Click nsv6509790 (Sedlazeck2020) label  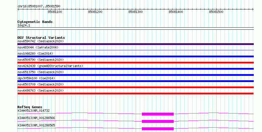[41, 60]
